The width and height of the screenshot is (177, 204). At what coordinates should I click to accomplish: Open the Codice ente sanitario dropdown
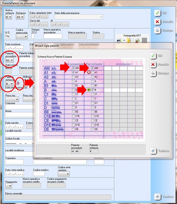click(x=64, y=174)
